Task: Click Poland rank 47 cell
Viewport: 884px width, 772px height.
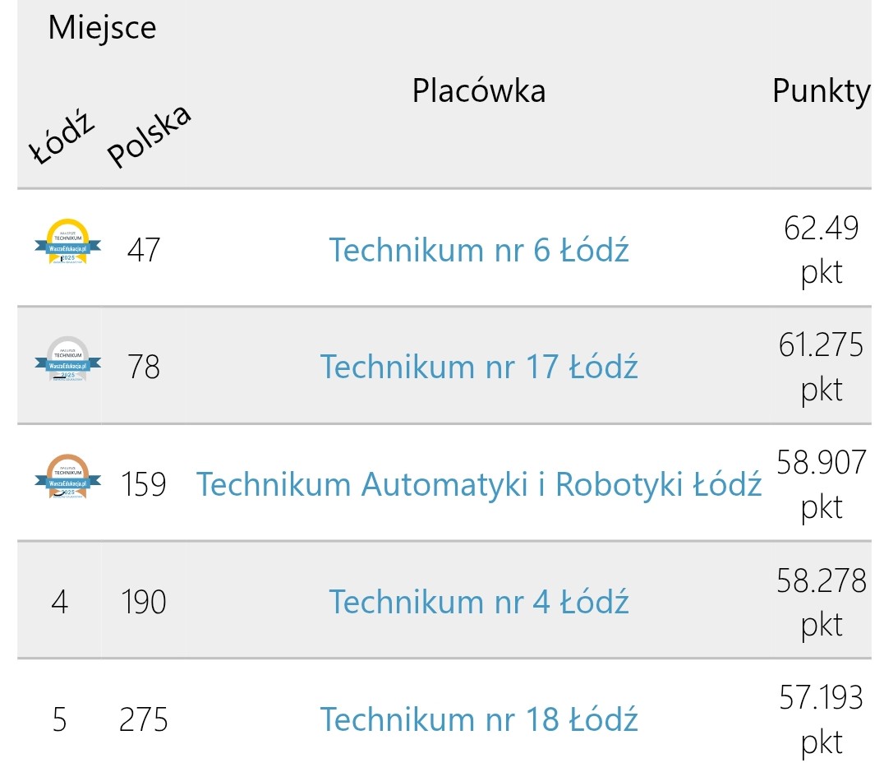Action: [144, 249]
